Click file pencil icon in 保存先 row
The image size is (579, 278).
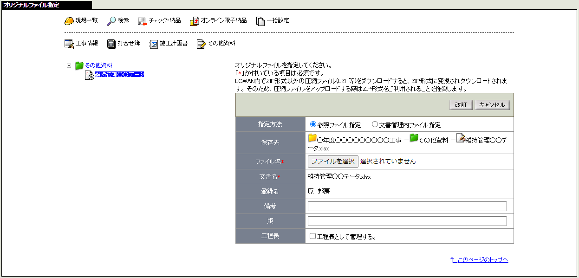coord(461,138)
